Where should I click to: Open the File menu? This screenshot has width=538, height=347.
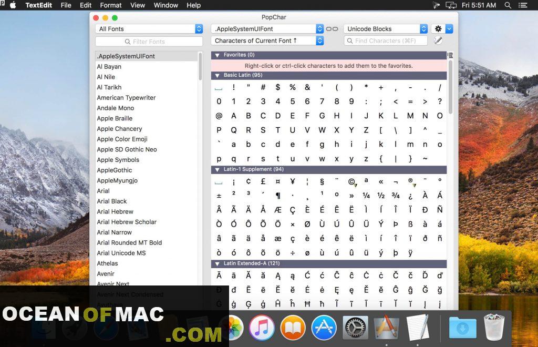point(66,5)
